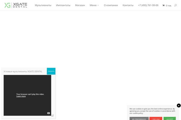This screenshot has height=120, width=181.
Task: Dismiss the cookie notice with X
Action: 179,105
